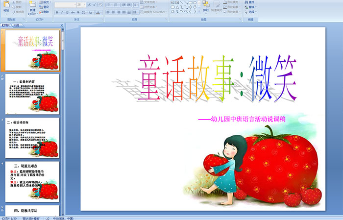
Task: Close the slide thumbnails pane
Action: (62, 25)
